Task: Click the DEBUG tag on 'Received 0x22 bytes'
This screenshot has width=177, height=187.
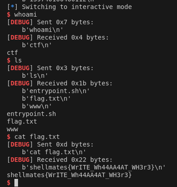Action: (20, 160)
